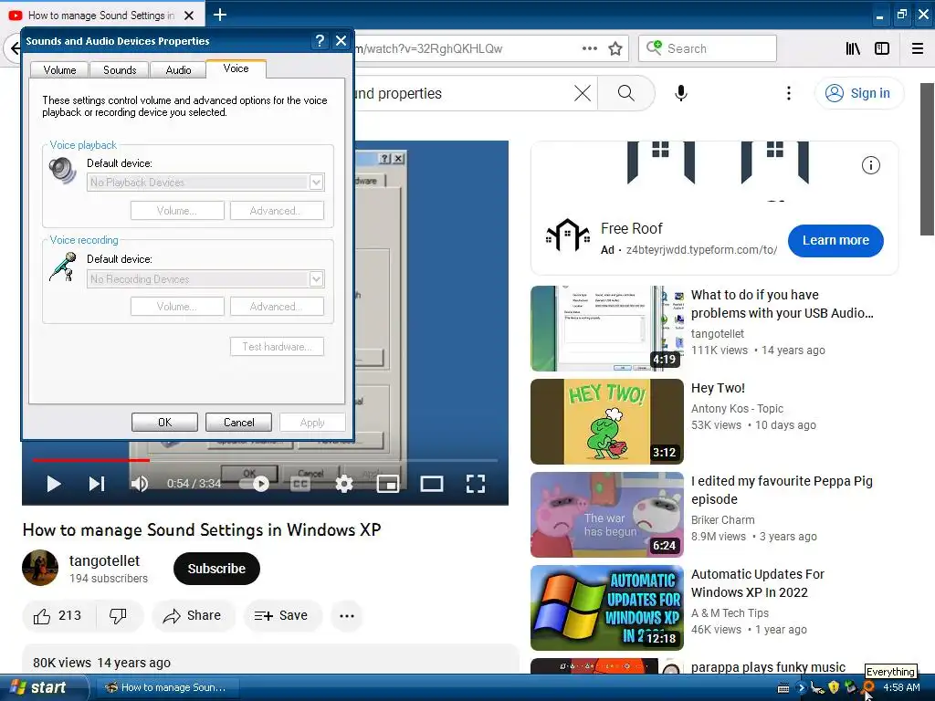Expand hidden tray icons arrow
Image resolution: width=935 pixels, height=701 pixels.
tap(801, 688)
